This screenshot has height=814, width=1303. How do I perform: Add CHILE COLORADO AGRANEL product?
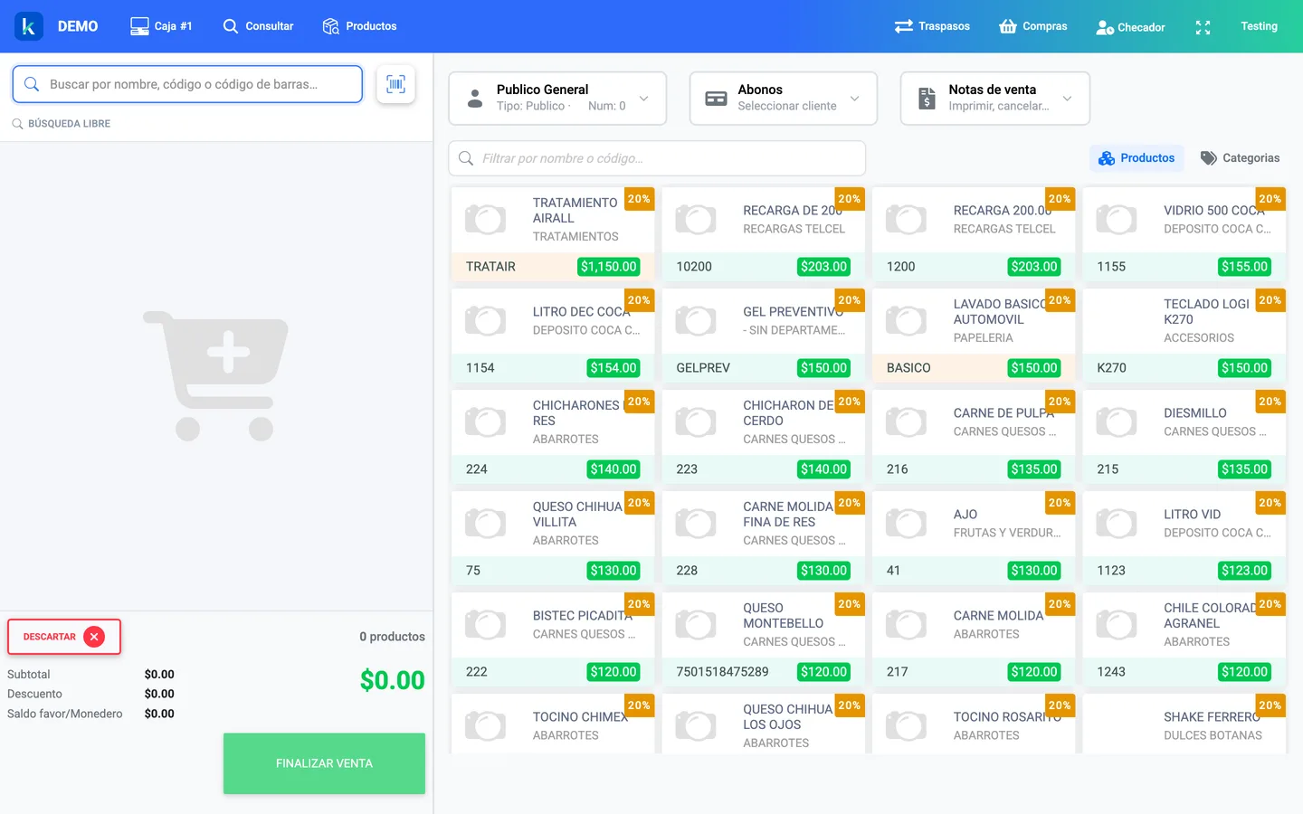[1184, 639]
